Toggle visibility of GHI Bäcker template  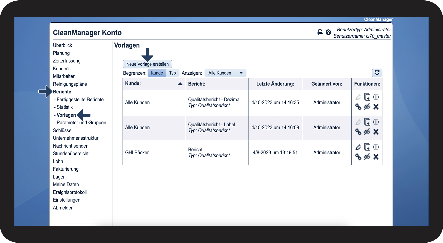pyautogui.click(x=367, y=157)
